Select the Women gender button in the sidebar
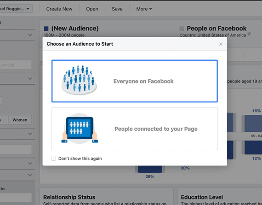The width and height of the screenshot is (262, 205). point(20,120)
